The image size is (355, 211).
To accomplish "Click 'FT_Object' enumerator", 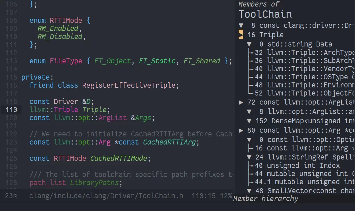I will 113,61.
